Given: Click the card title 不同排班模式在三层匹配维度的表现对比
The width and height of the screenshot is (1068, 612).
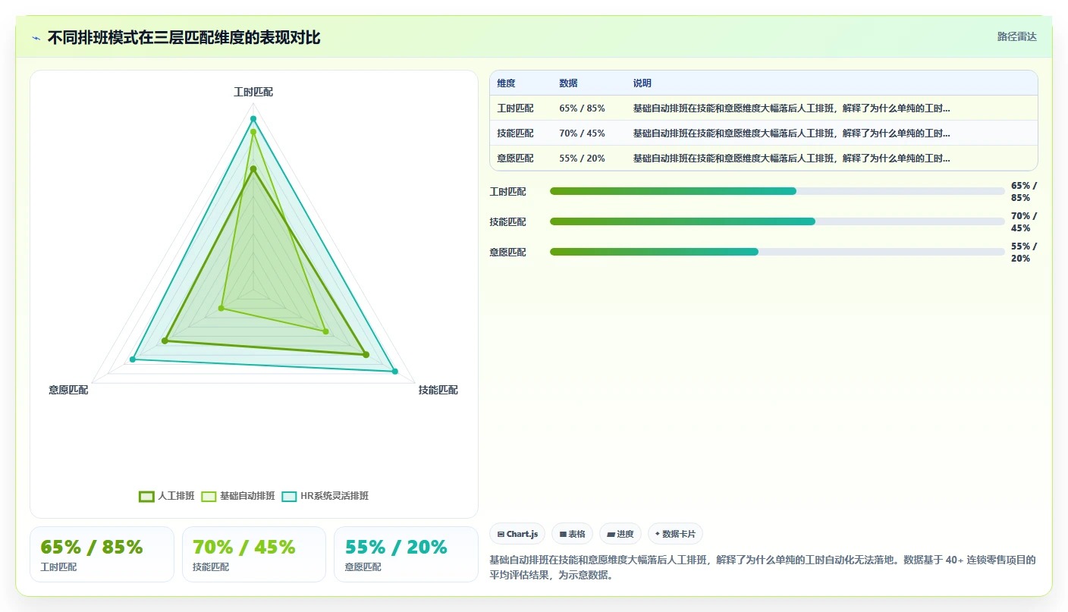Looking at the screenshot, I should click(184, 38).
